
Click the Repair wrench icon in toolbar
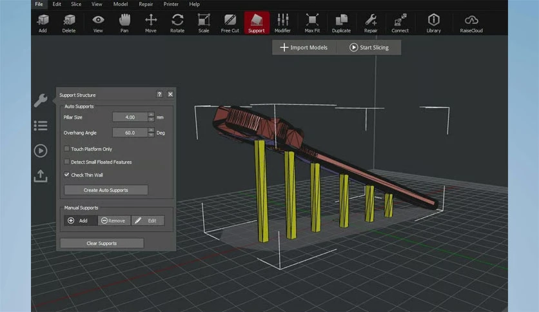click(371, 23)
